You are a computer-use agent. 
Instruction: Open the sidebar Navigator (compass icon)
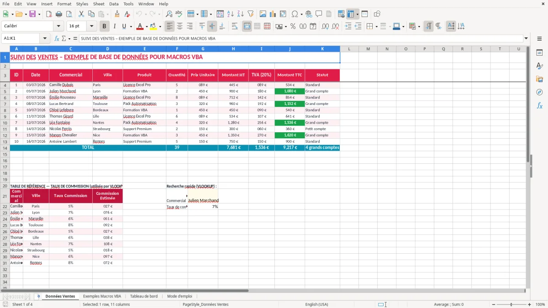[539, 92]
